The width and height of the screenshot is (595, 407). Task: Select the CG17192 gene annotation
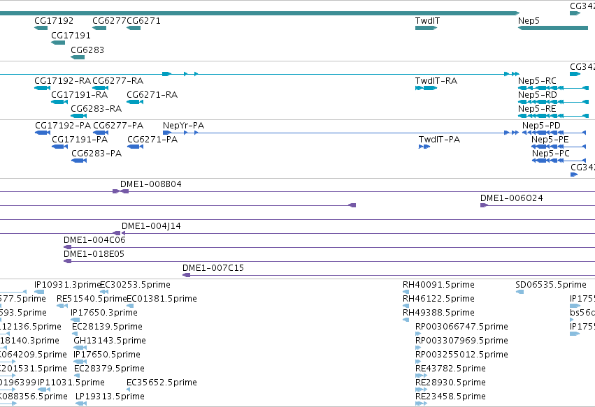click(x=41, y=28)
